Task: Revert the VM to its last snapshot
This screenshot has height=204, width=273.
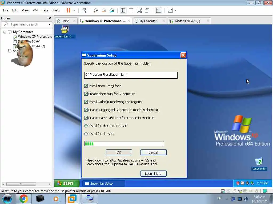Action: point(104,10)
